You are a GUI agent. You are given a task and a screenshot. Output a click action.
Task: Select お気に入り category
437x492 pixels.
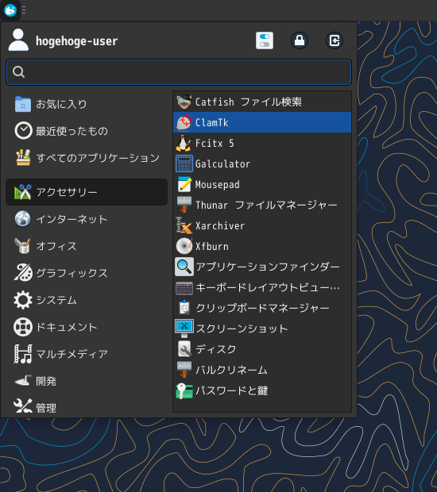click(x=87, y=104)
